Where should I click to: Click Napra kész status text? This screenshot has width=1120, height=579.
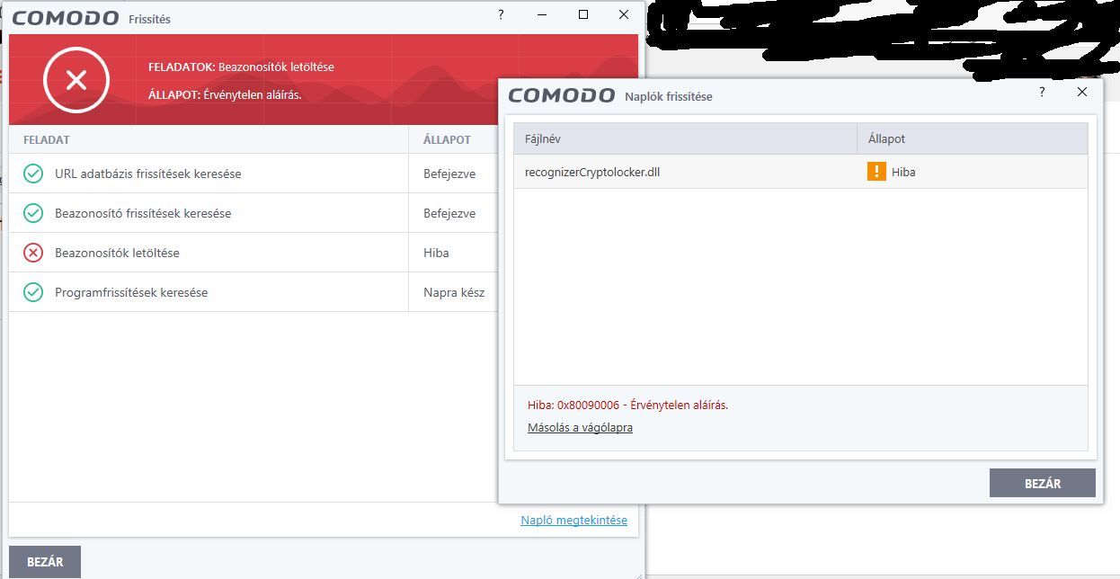[x=454, y=292]
